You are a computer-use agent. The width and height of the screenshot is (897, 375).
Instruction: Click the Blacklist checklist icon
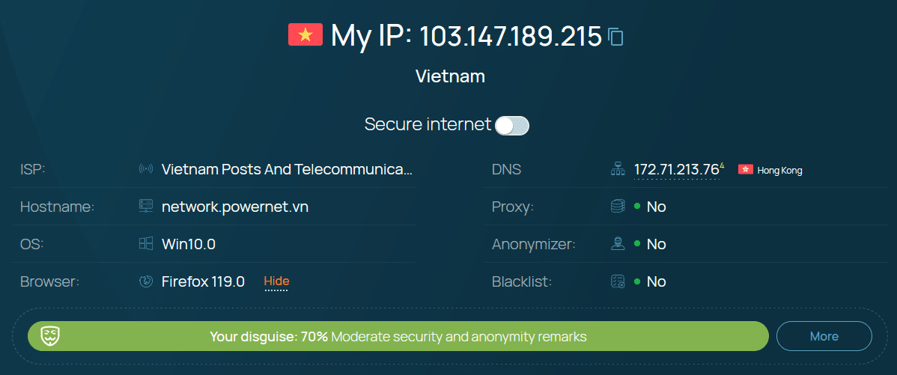[618, 281]
